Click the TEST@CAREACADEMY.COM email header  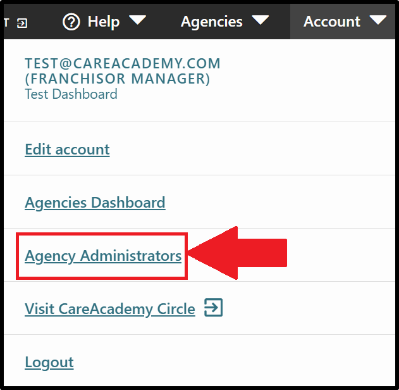tap(123, 63)
